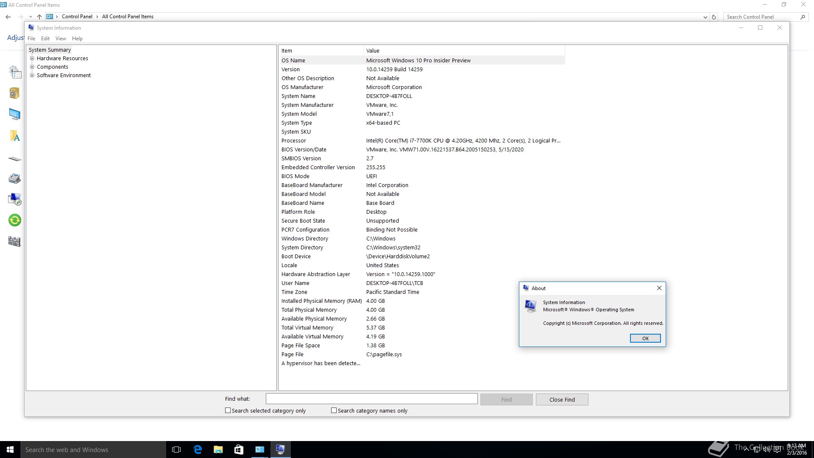Open Credential Manager safe icon in Control Panel
Screen dimensions: 814x458
(x=14, y=93)
